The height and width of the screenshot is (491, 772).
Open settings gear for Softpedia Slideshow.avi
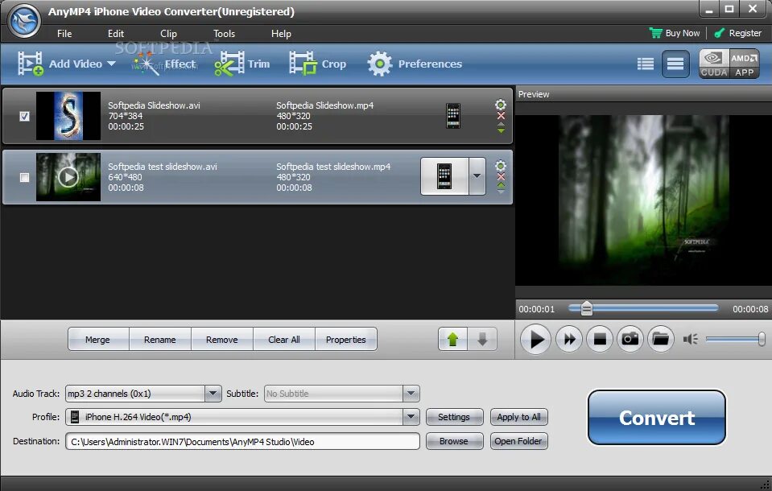[x=500, y=105]
